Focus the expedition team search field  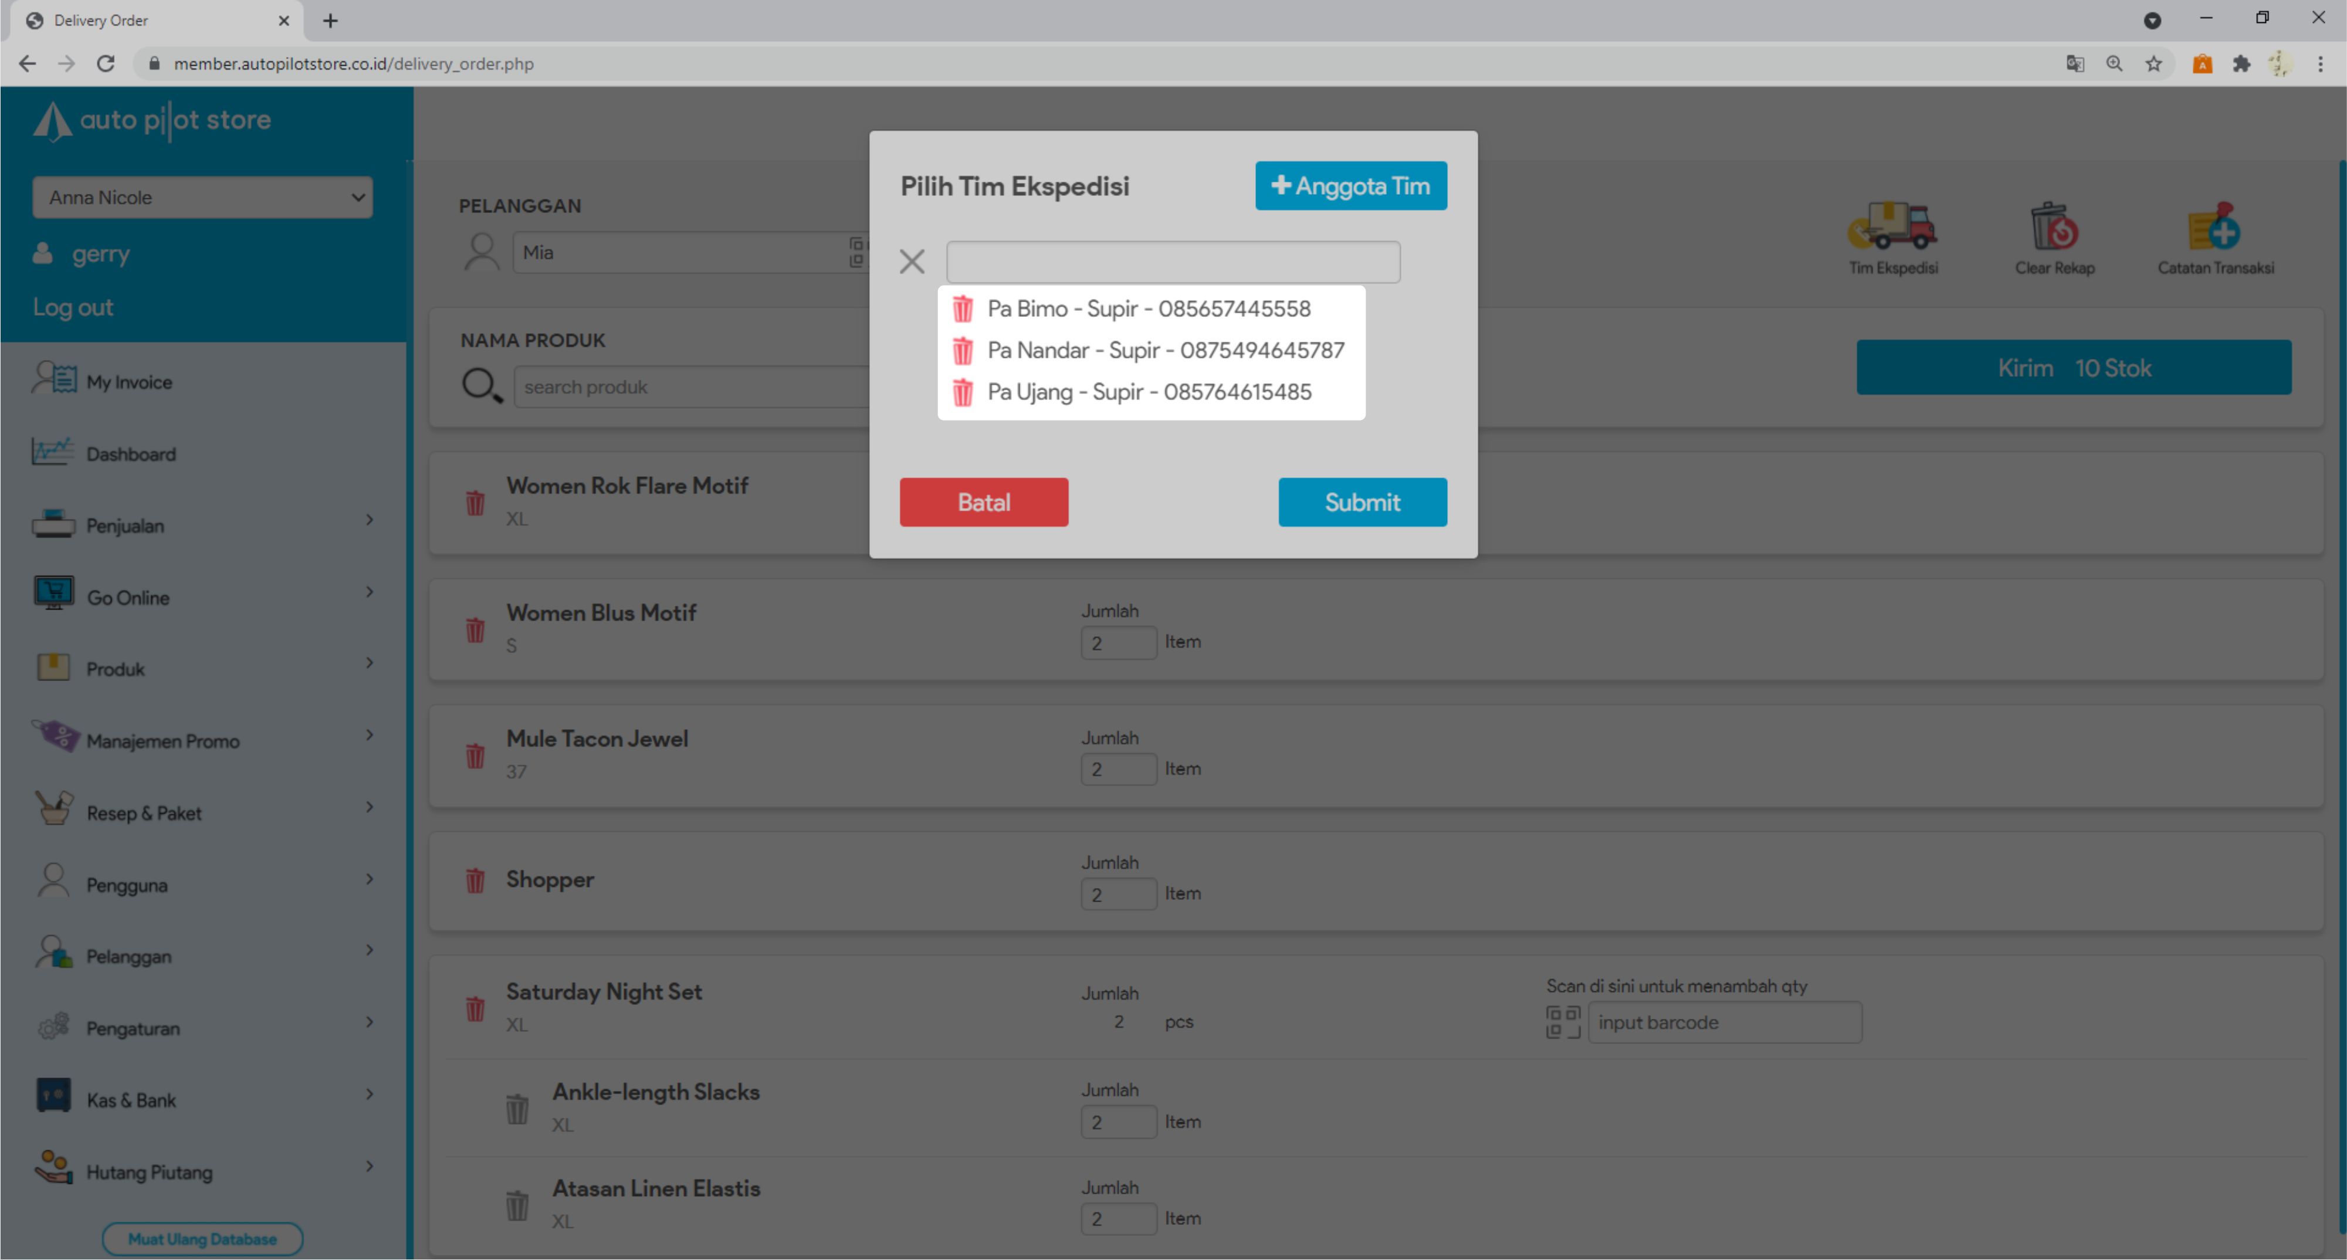(x=1173, y=262)
